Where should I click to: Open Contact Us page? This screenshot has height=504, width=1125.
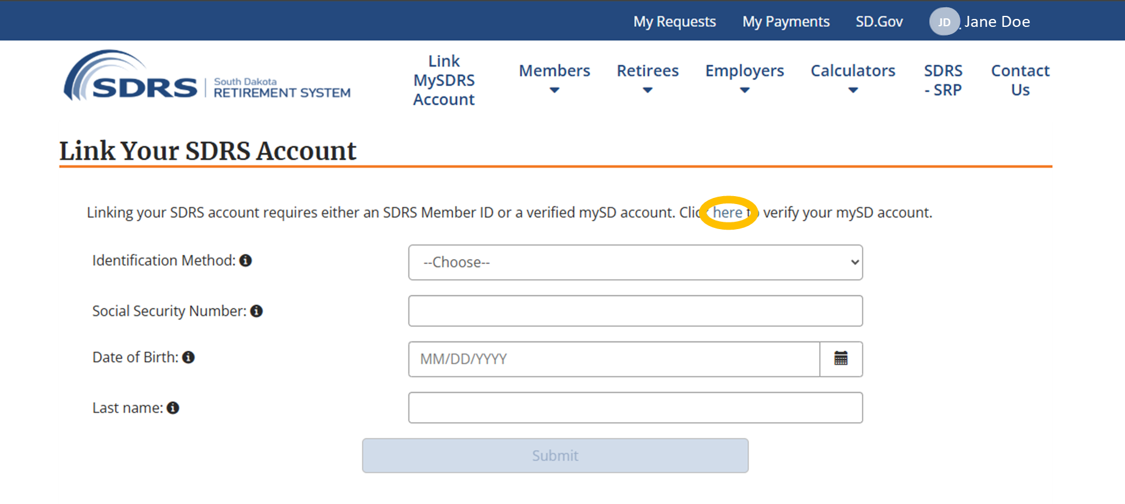point(1020,80)
